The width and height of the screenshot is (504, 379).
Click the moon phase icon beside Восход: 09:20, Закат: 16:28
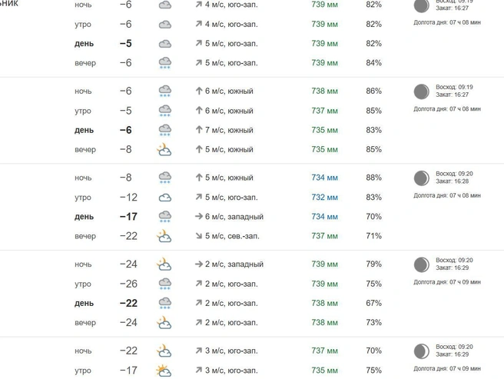point(421,178)
